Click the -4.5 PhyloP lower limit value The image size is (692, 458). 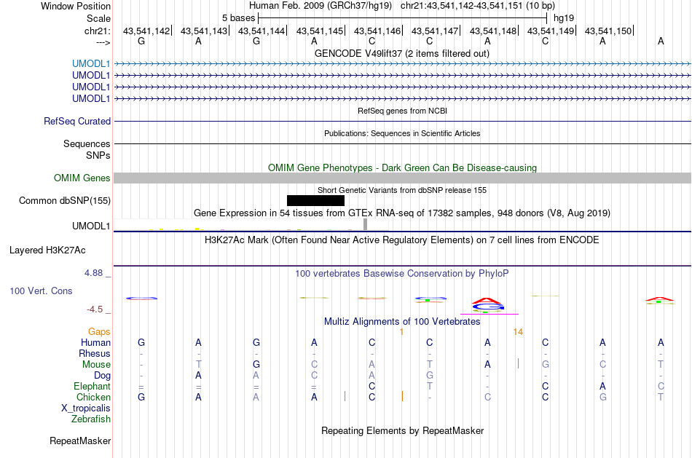click(x=95, y=309)
